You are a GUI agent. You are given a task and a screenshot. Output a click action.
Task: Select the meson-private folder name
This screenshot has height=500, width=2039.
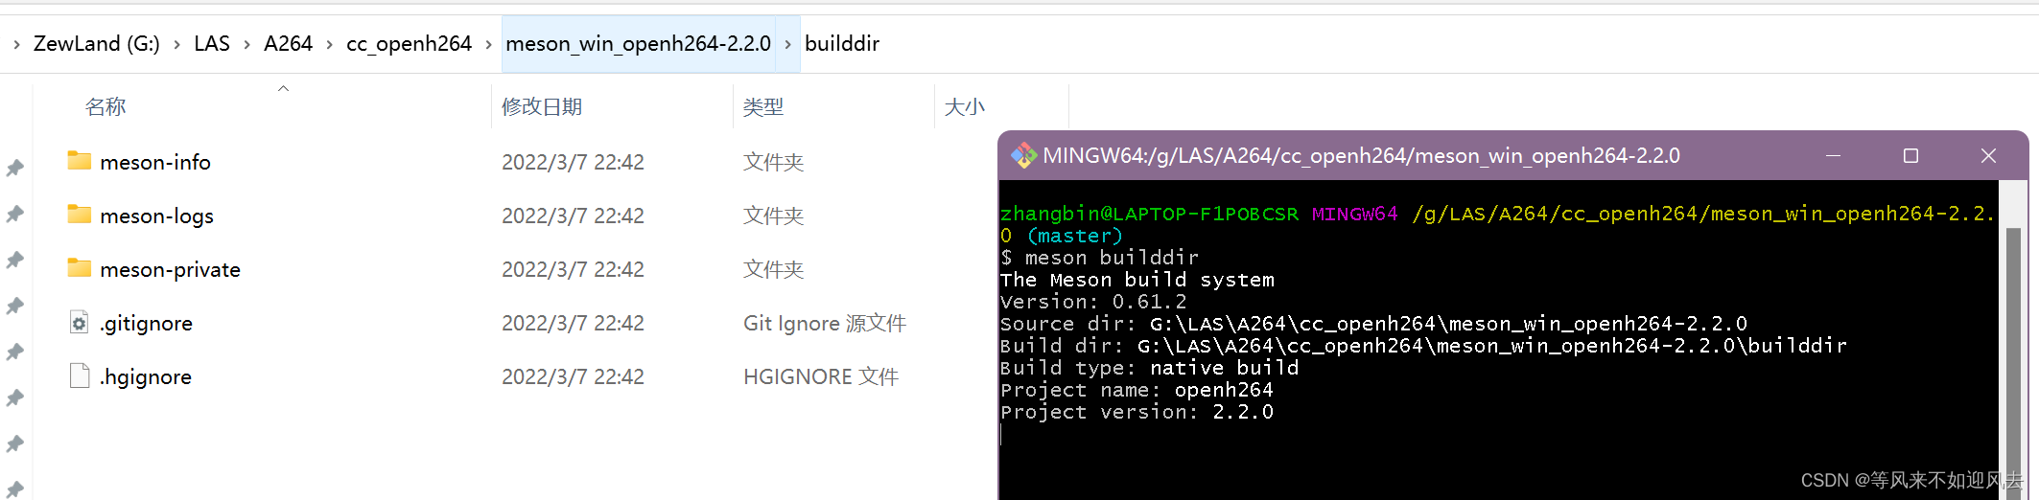tap(170, 269)
